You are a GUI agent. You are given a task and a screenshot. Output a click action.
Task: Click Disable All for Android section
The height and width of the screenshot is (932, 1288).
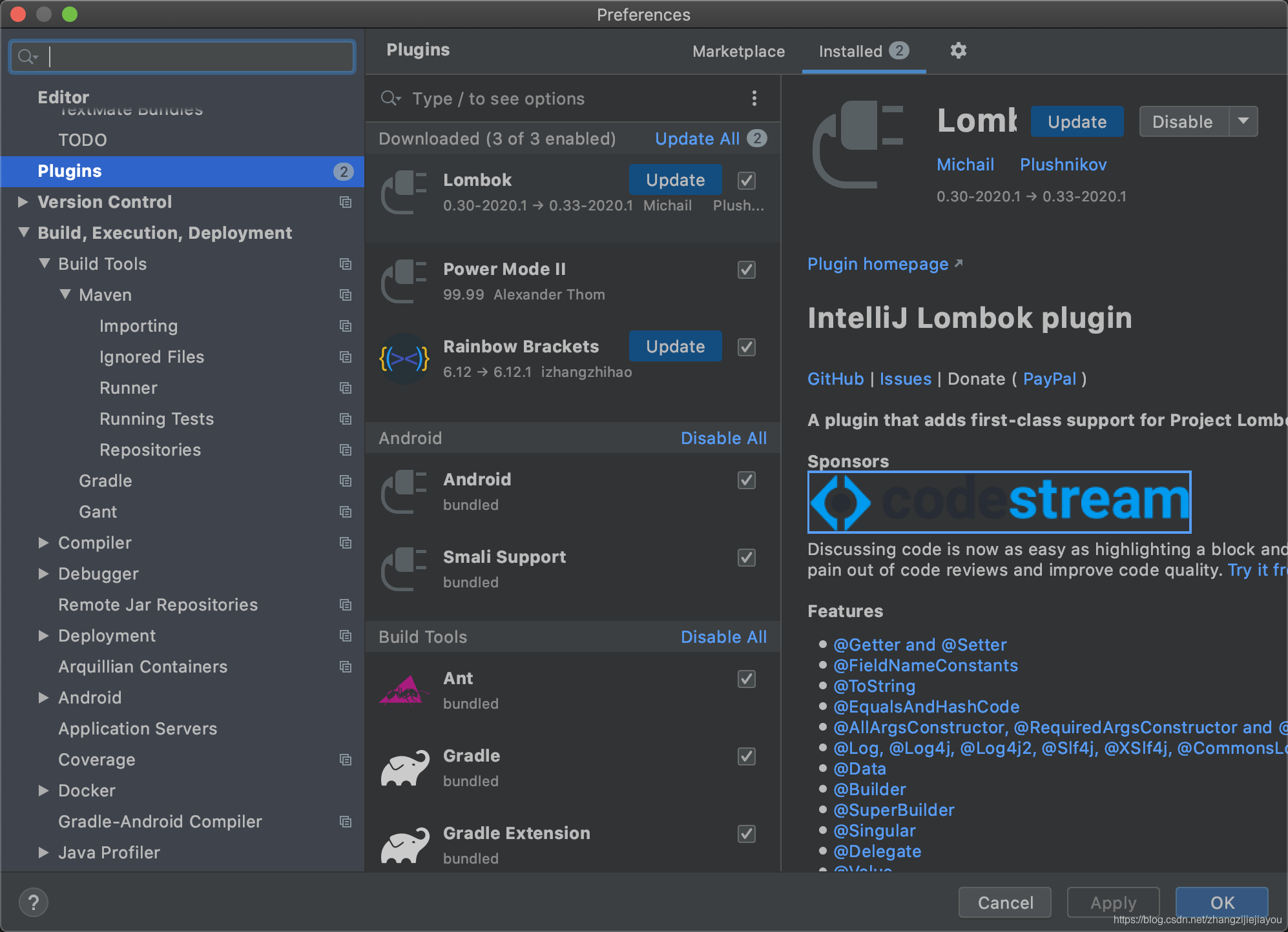tap(723, 438)
